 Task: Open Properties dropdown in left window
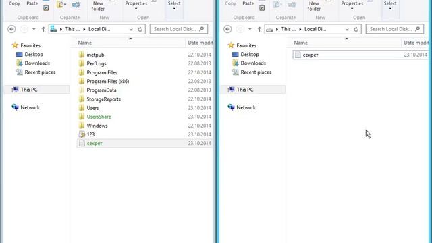(136, 6)
